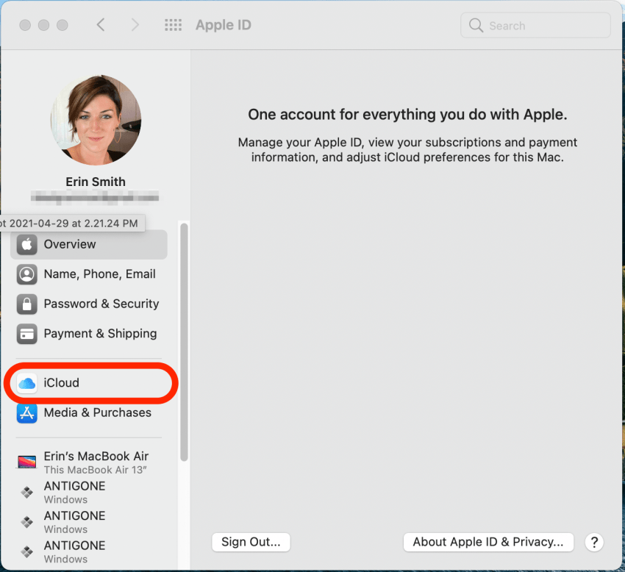Click the question mark help button

594,542
